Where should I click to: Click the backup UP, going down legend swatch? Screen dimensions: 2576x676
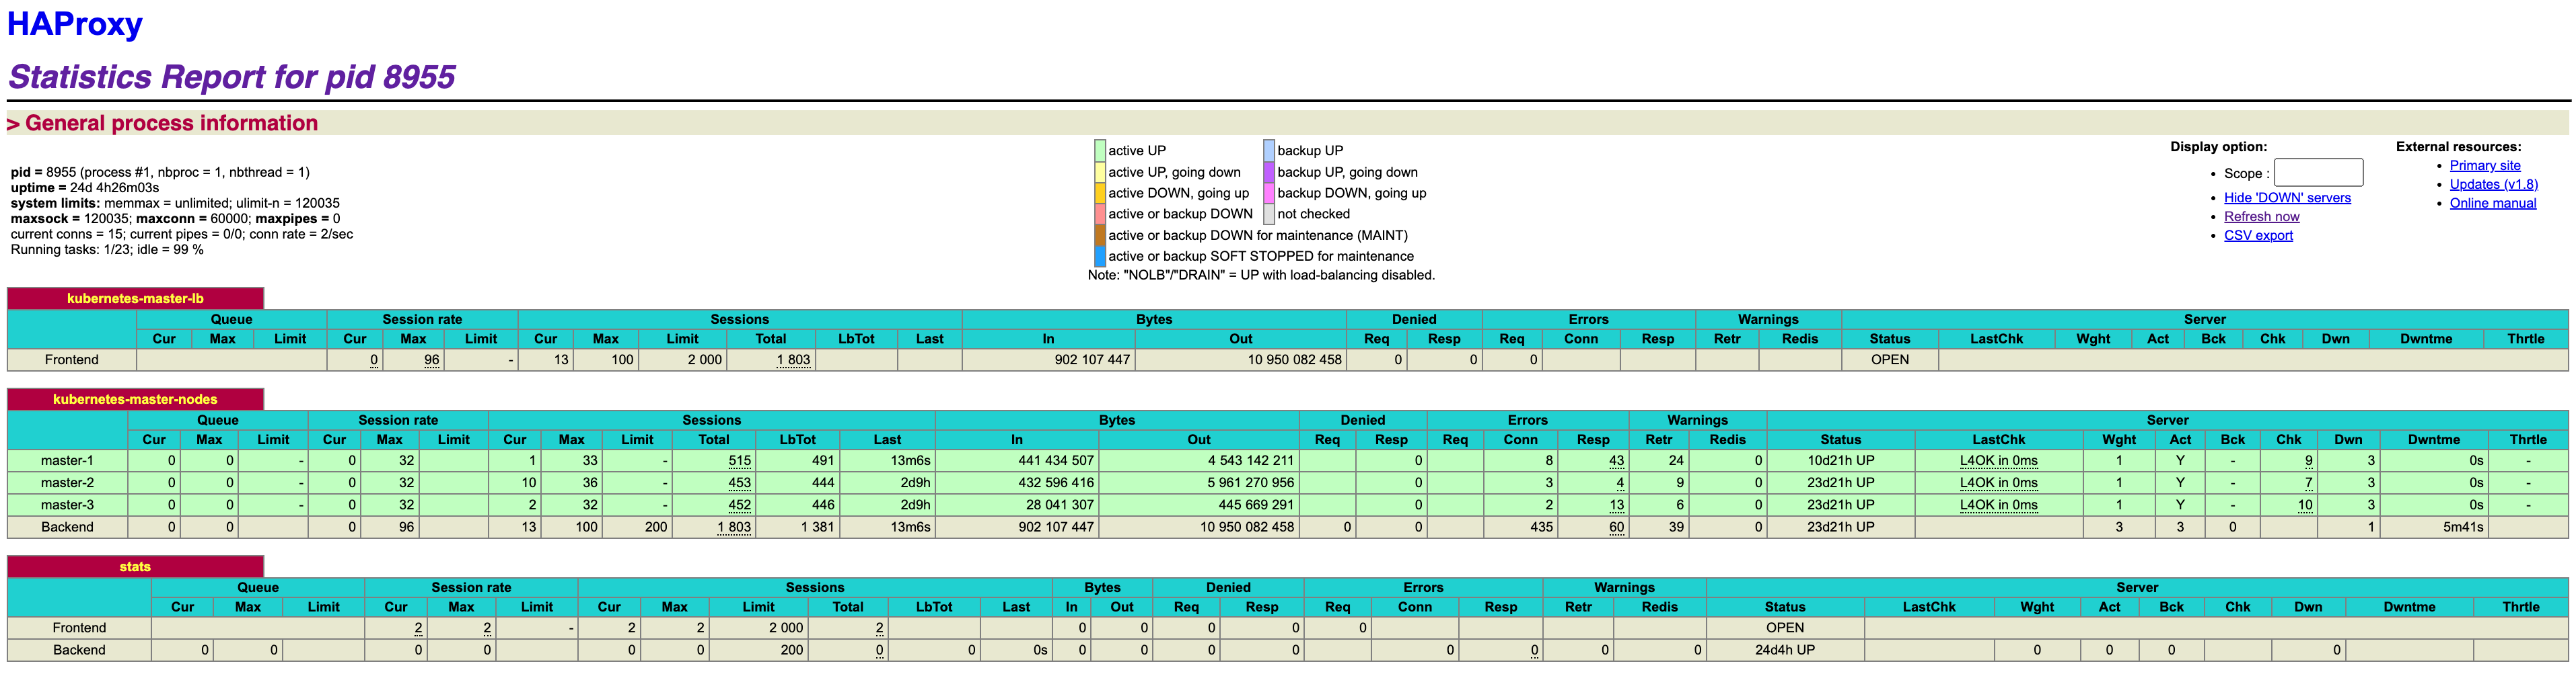[1269, 172]
